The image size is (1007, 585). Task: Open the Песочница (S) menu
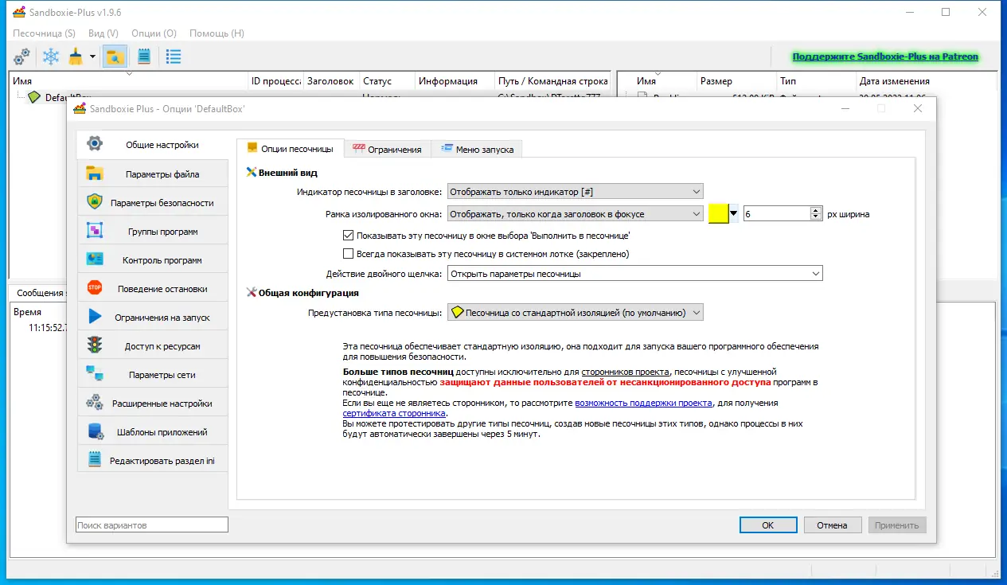(45, 33)
